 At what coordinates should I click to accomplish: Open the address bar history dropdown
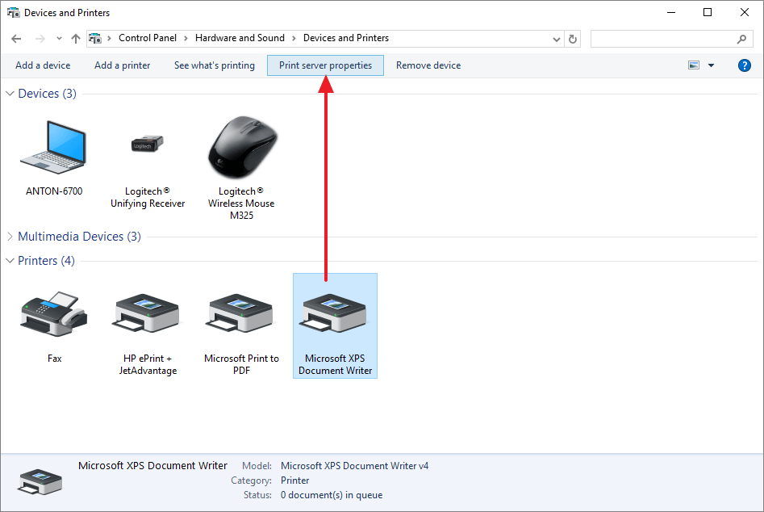click(557, 40)
